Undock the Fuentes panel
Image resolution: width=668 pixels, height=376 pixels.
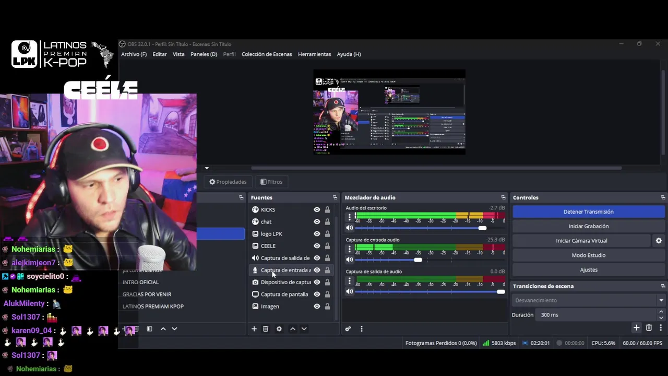coord(335,197)
